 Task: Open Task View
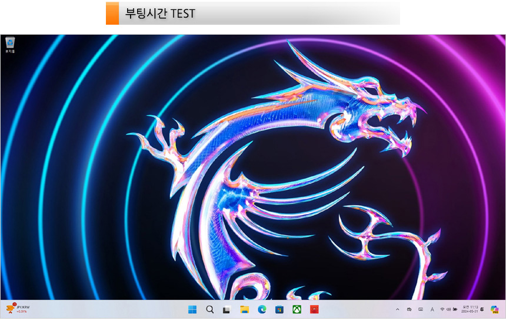tap(227, 310)
